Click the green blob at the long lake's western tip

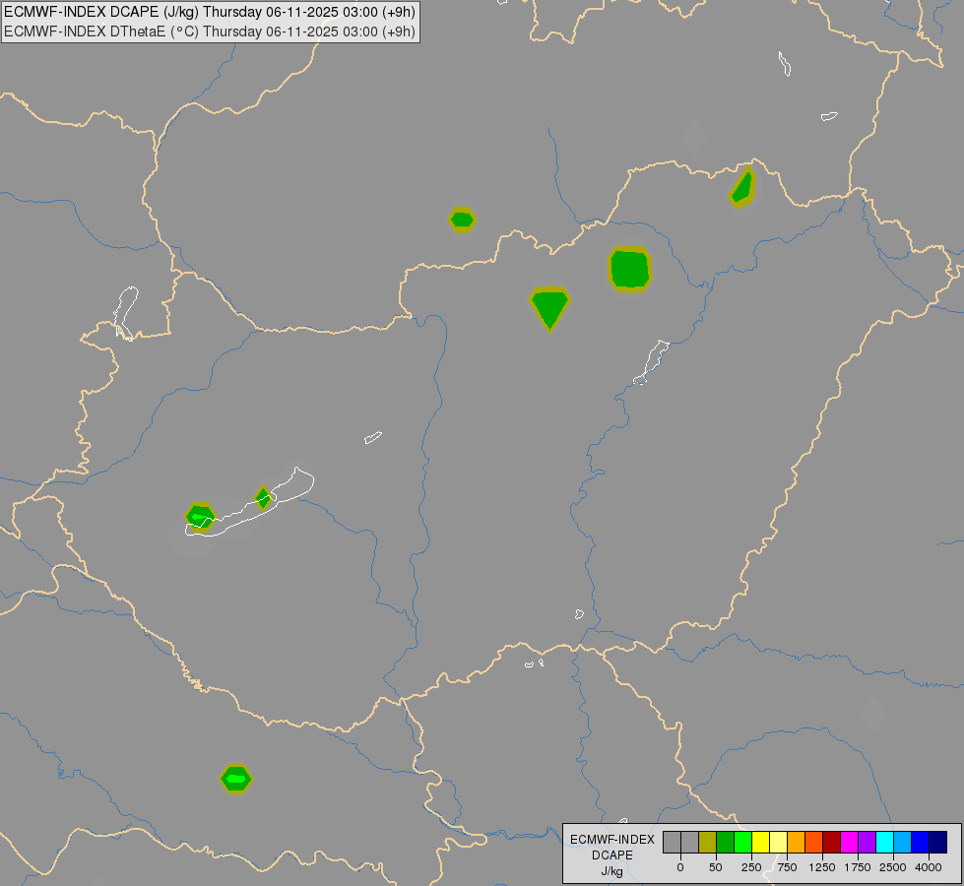[x=201, y=517]
